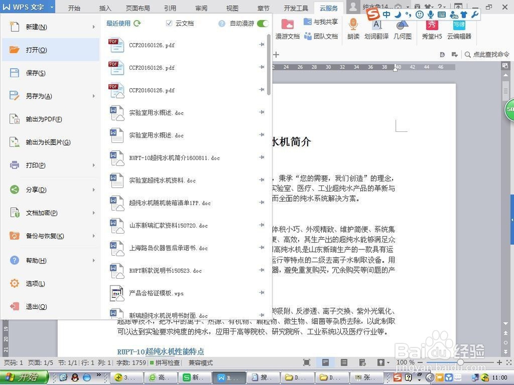Click the document vertical scrollbar thumb

(505, 91)
